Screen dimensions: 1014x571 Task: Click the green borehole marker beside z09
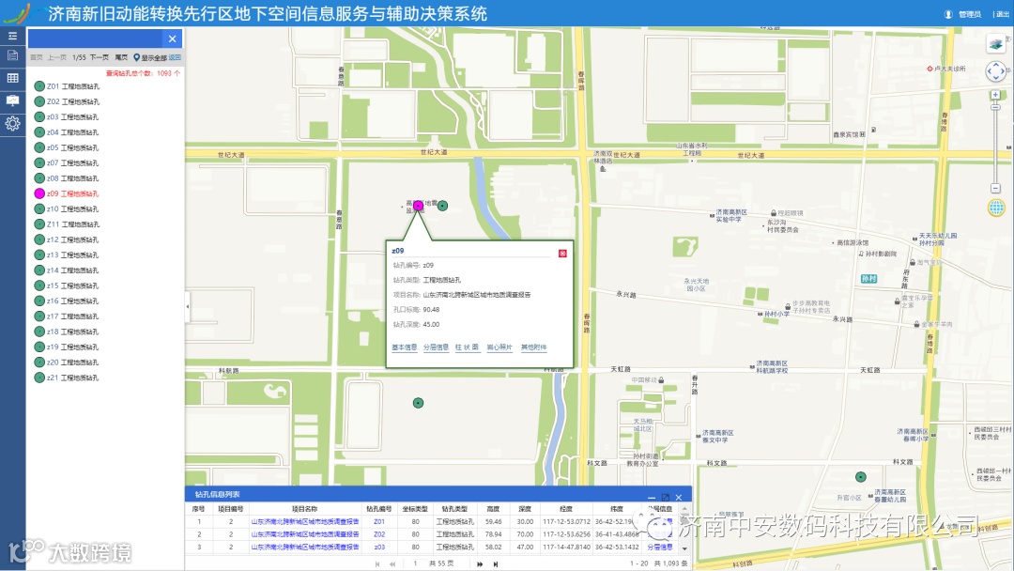click(x=442, y=206)
